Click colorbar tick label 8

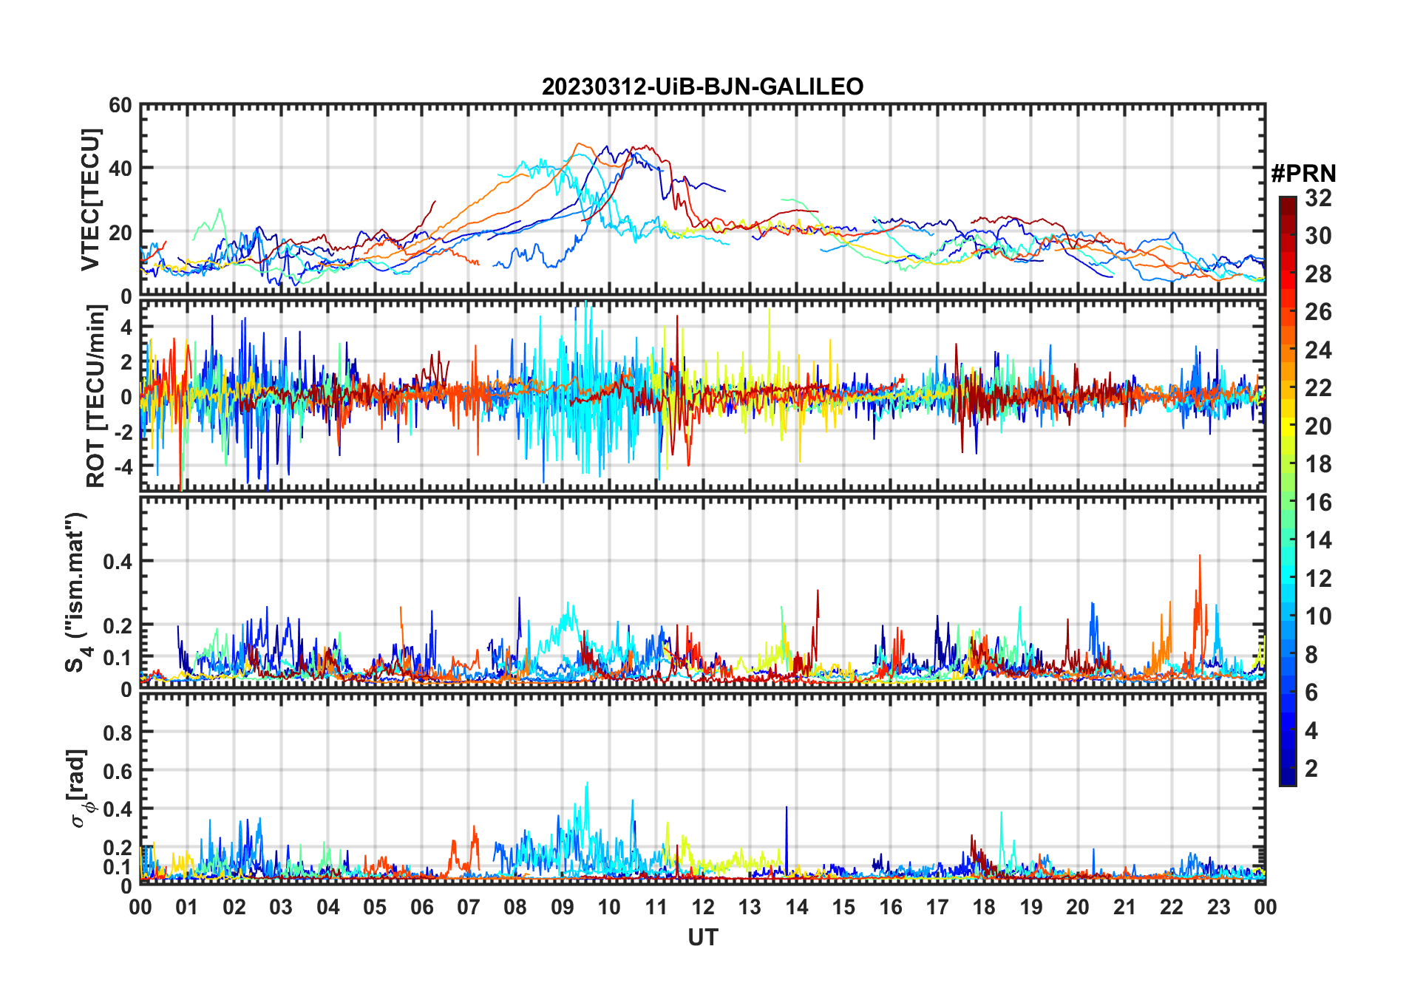[x=1311, y=655]
